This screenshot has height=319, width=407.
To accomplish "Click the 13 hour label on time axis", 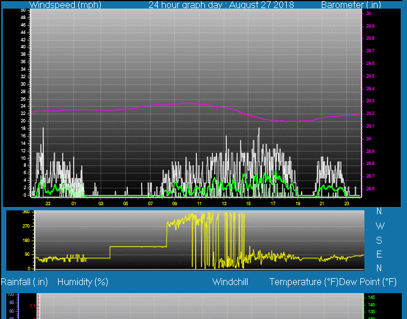I will pos(225,203).
